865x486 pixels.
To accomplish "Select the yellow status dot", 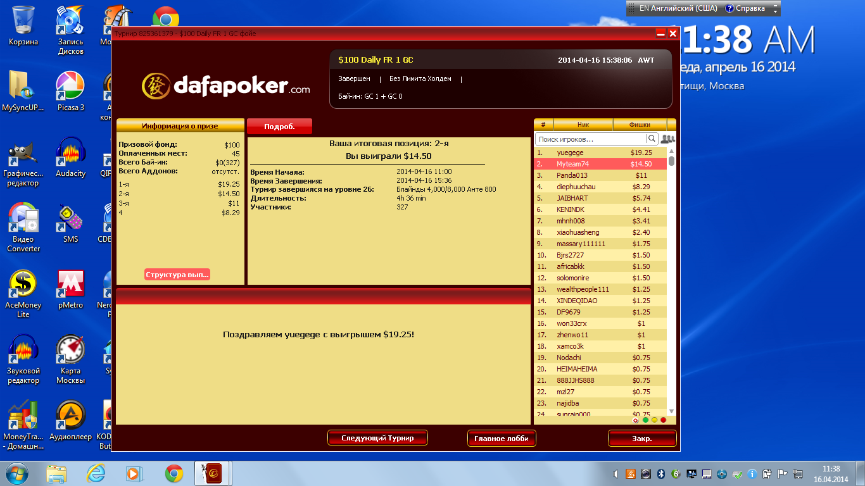I will tap(654, 420).
